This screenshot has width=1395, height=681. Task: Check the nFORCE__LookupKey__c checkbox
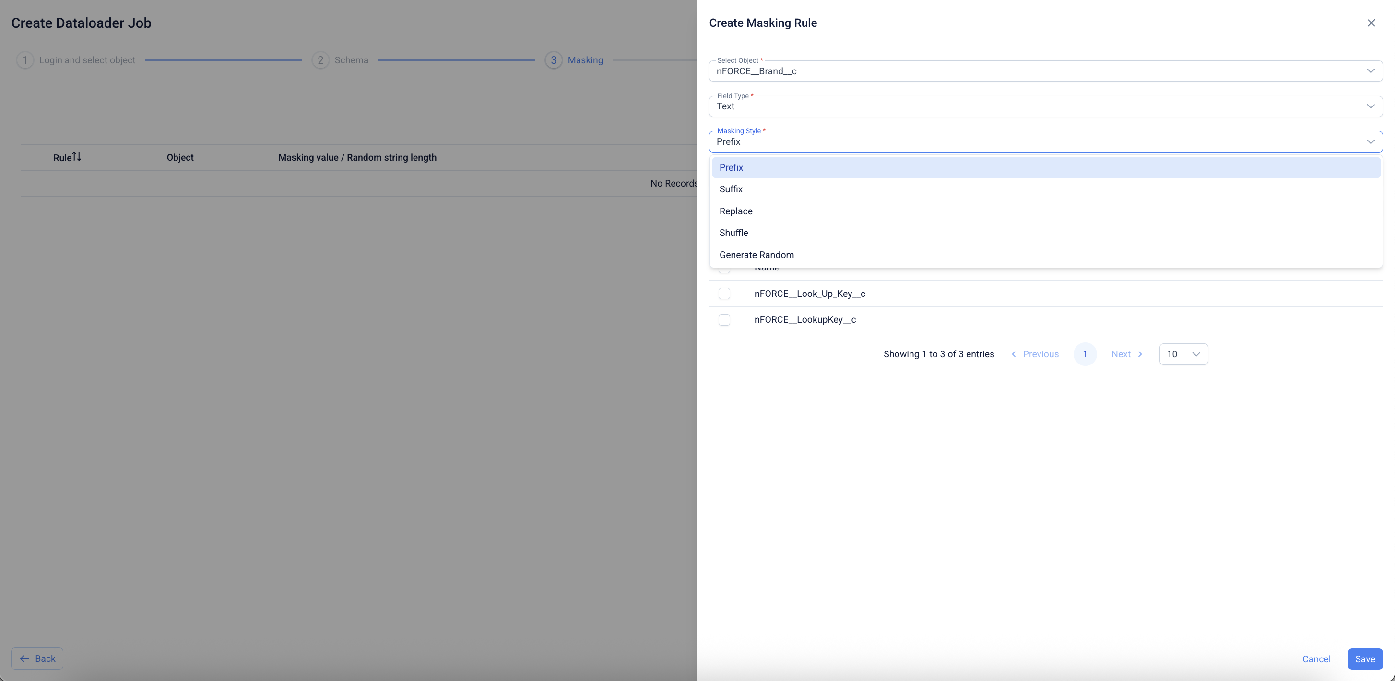[x=724, y=319]
